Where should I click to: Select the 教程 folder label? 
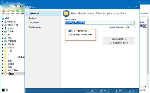tap(10, 61)
